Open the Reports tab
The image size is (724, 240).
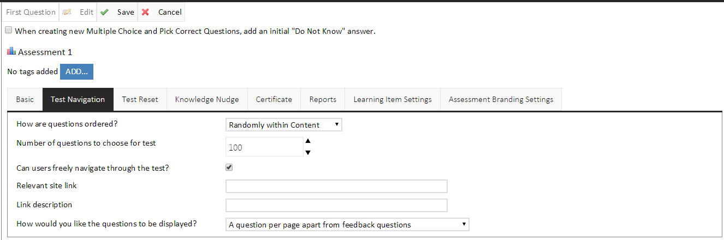tap(323, 99)
